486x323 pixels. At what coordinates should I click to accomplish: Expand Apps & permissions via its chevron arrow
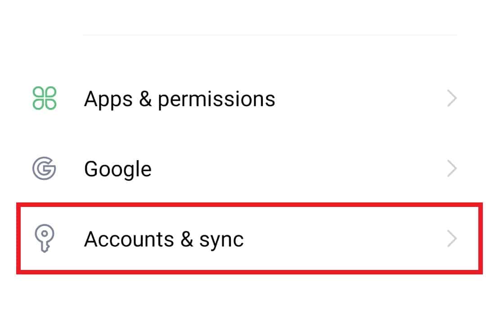[452, 98]
